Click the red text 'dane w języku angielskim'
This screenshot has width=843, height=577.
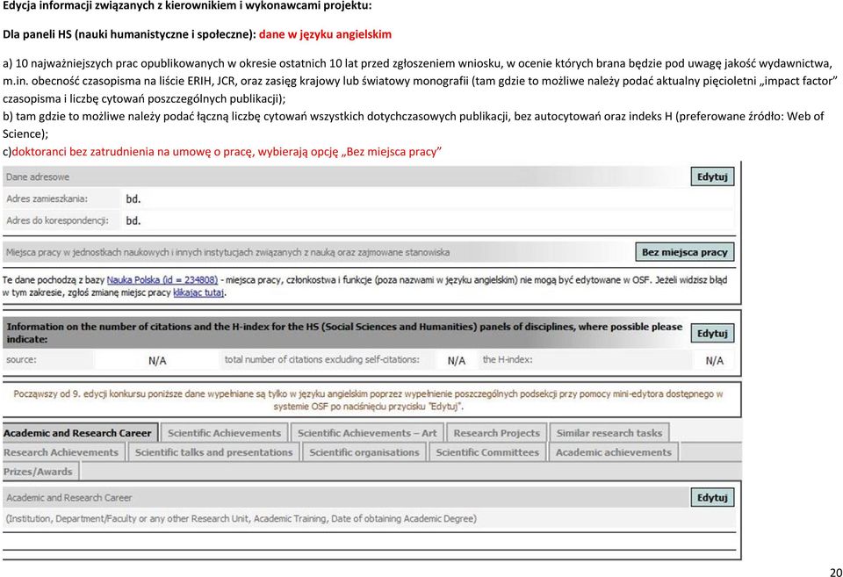325,34
